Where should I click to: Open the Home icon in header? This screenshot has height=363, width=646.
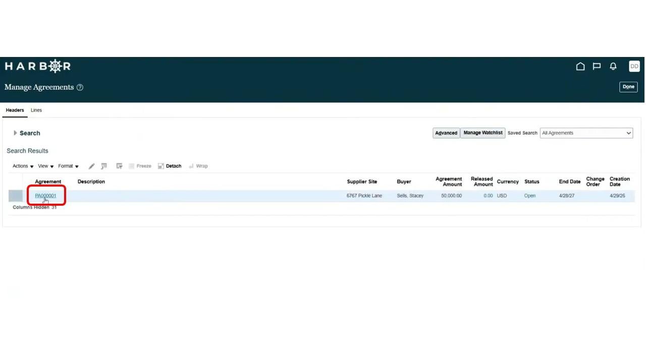(x=580, y=67)
